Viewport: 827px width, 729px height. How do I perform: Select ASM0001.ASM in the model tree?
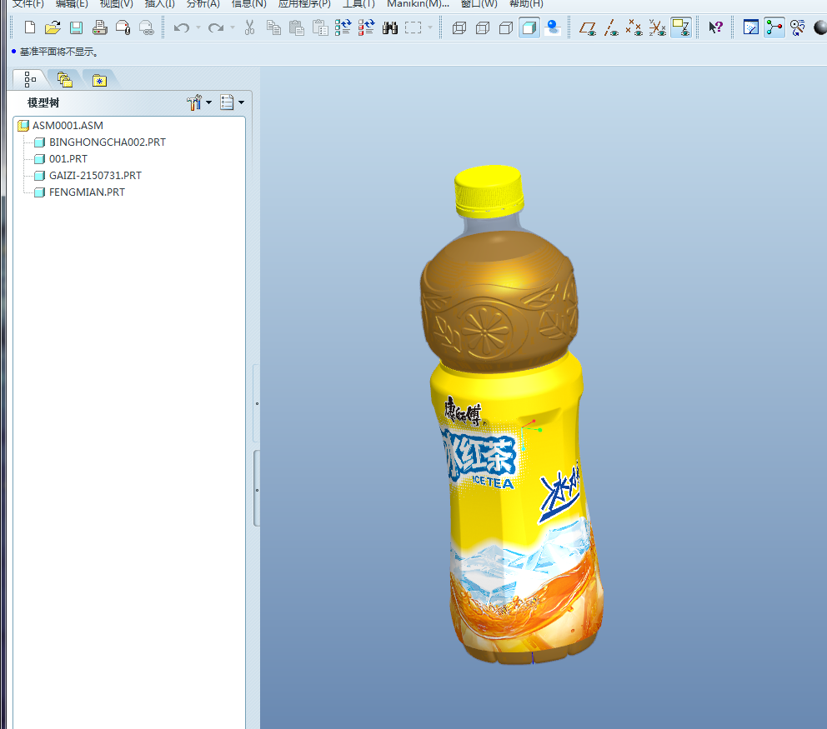68,126
